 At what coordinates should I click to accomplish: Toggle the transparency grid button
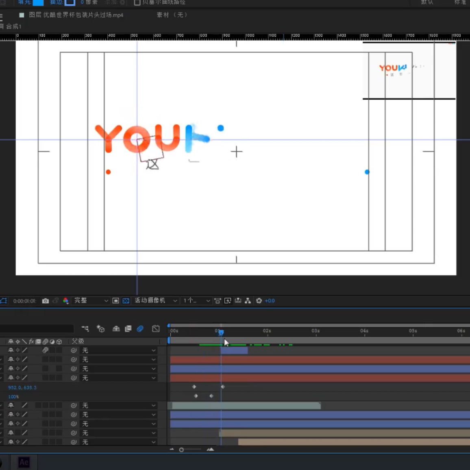[x=126, y=300]
